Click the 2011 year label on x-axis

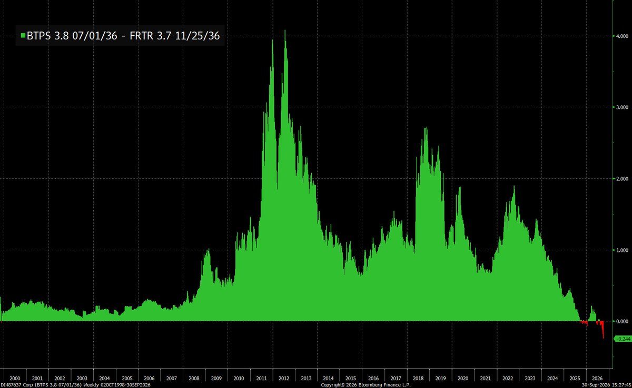click(x=261, y=378)
